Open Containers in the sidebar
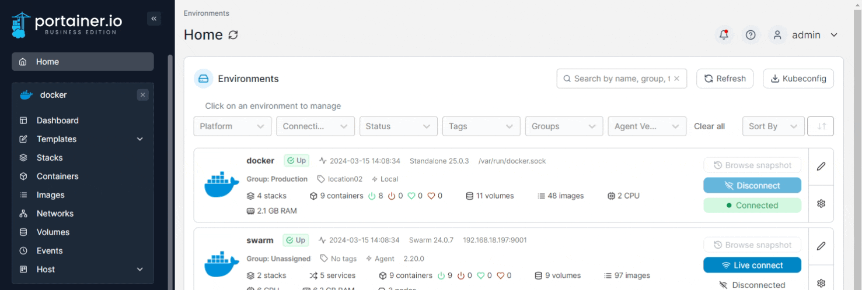The height and width of the screenshot is (290, 862). coord(57,176)
